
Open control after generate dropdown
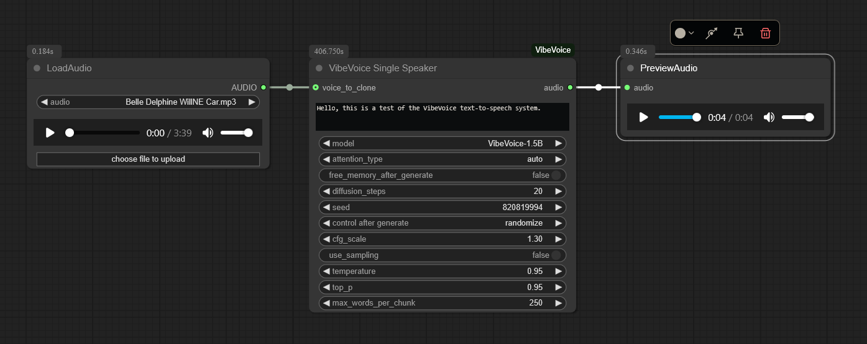(x=443, y=223)
